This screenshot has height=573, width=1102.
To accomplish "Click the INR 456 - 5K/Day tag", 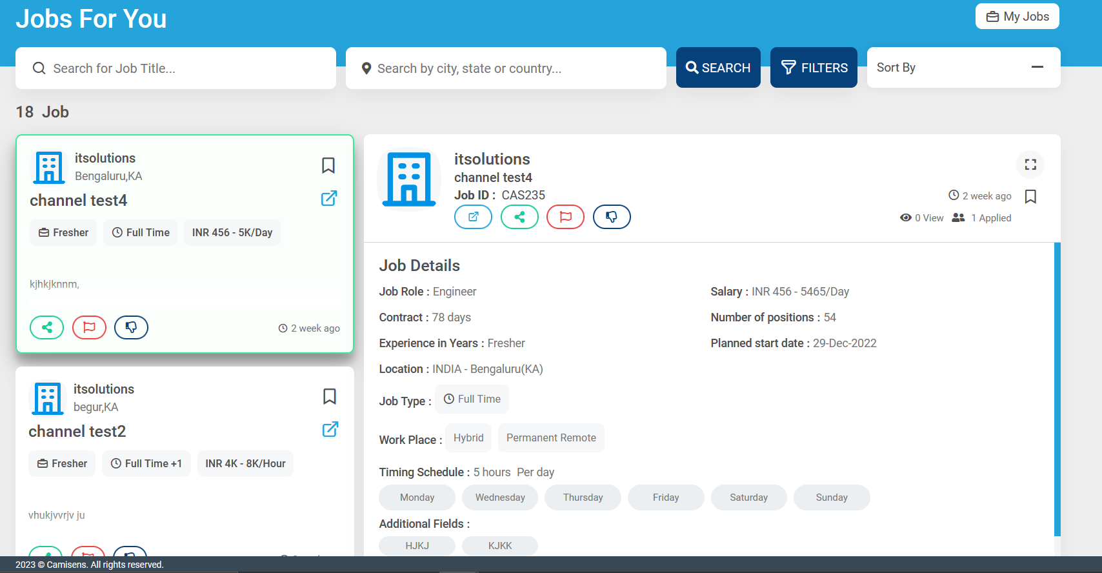I will point(232,233).
